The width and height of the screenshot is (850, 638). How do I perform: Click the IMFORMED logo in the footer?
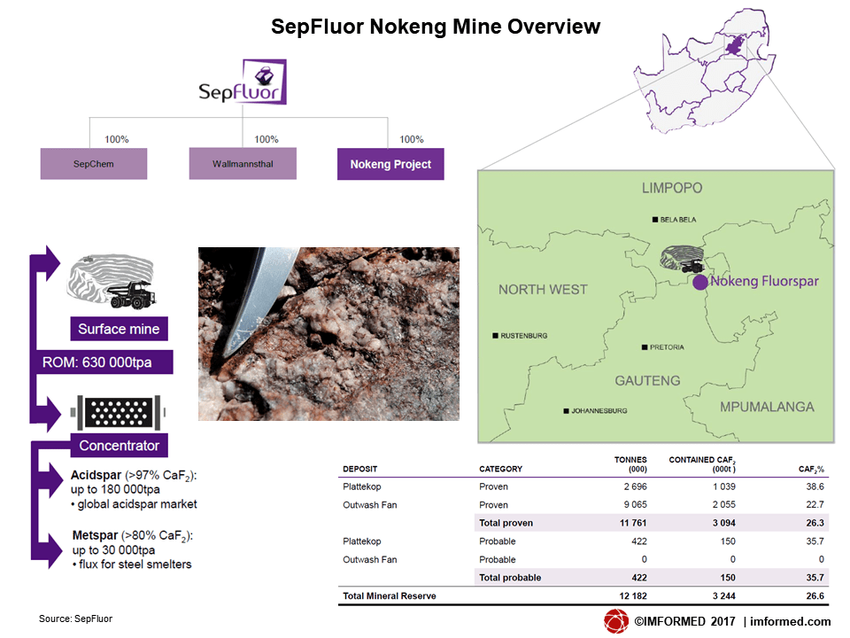pos(617,620)
